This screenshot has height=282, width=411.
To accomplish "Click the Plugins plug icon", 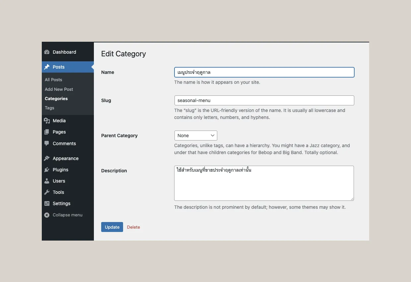I will 47,170.
